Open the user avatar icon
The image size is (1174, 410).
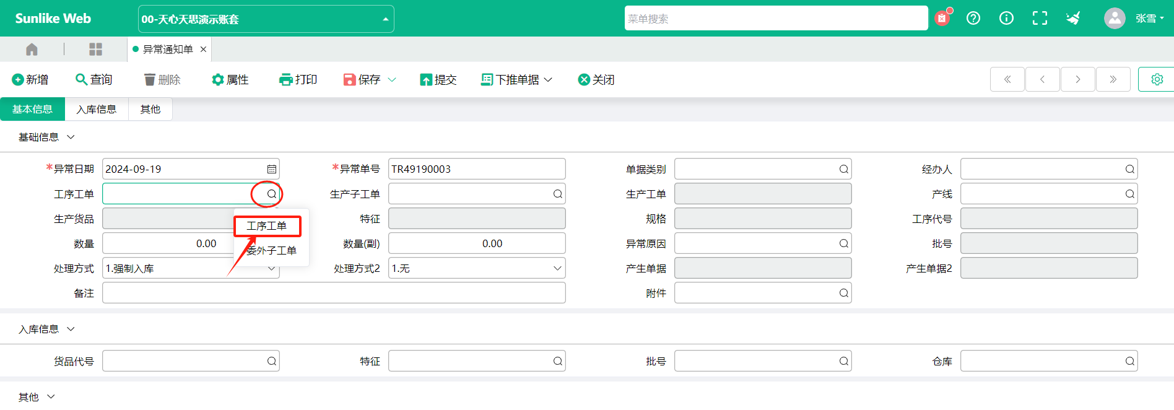1115,18
